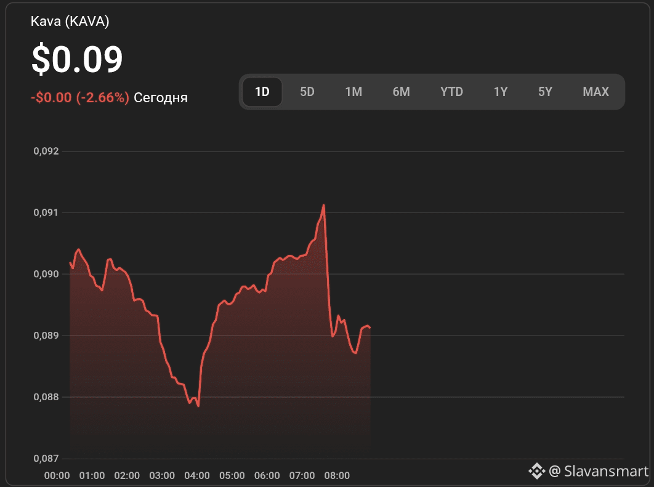Click the 0,089 y-axis label
Image resolution: width=654 pixels, height=487 pixels.
46,336
